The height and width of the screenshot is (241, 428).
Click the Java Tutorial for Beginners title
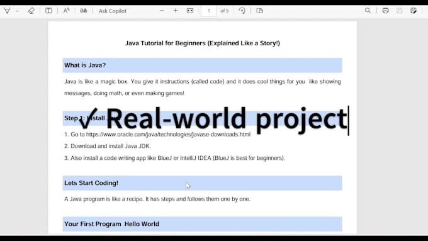pyautogui.click(x=203, y=43)
